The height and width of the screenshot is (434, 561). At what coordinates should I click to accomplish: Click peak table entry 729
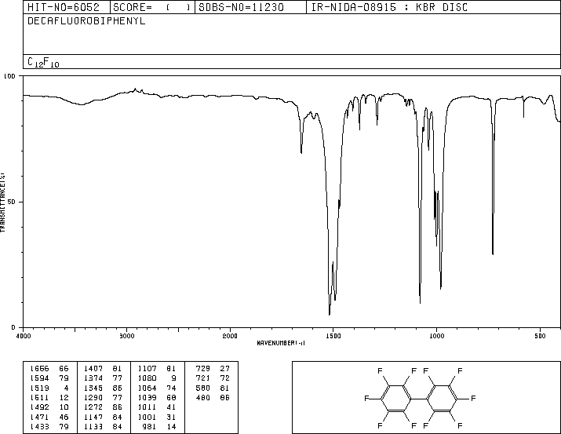point(203,369)
